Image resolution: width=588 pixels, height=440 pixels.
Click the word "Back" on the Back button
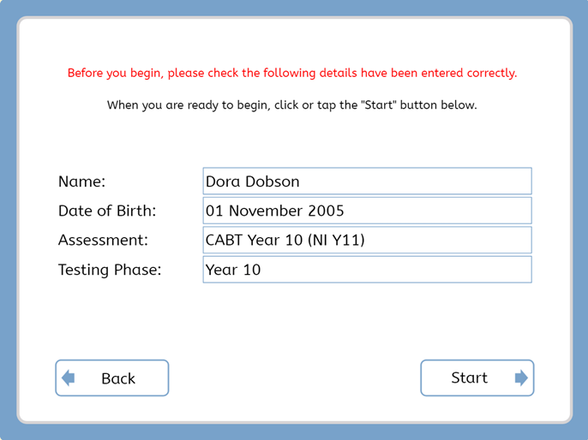118,378
